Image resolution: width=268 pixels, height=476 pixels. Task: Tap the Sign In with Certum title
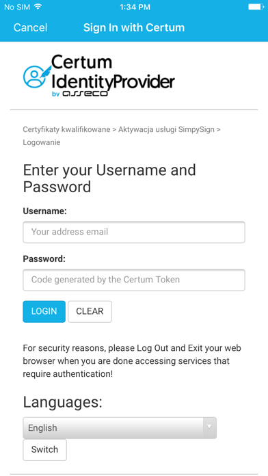coord(134,27)
